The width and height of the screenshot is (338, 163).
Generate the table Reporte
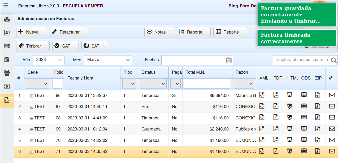click(x=230, y=32)
